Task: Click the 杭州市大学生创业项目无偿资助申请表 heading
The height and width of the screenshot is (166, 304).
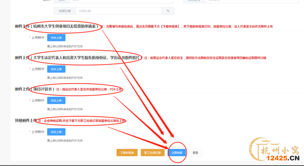Action: (66, 26)
